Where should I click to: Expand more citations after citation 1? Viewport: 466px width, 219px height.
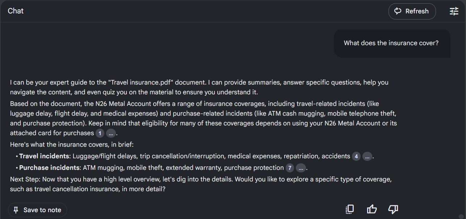click(111, 133)
